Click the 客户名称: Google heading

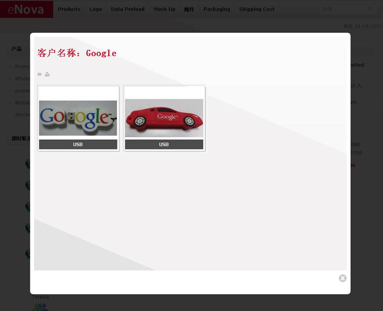point(77,53)
